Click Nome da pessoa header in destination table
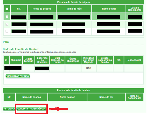The height and width of the screenshot is (116, 147). [32, 97]
